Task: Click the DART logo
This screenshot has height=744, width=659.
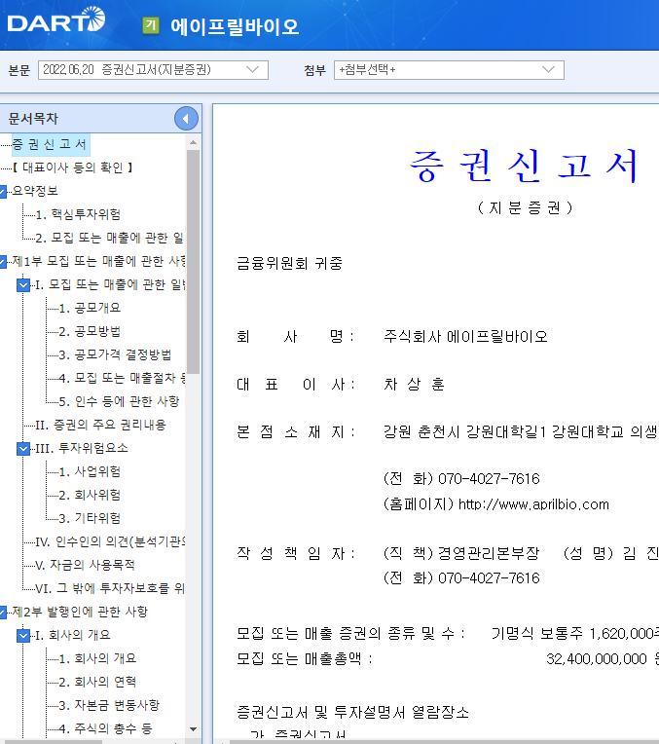Action: [x=56, y=19]
